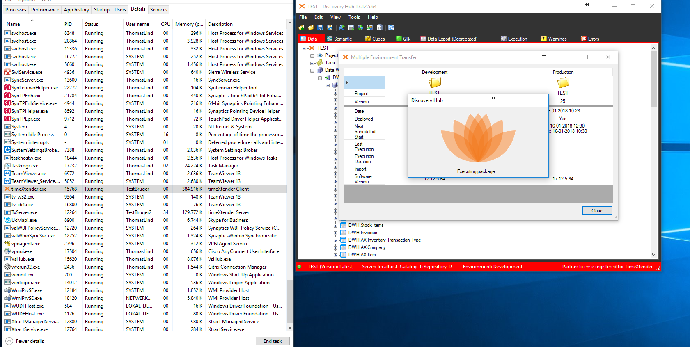Click the Task Manager vertical scrollbar thumb

click(290, 301)
